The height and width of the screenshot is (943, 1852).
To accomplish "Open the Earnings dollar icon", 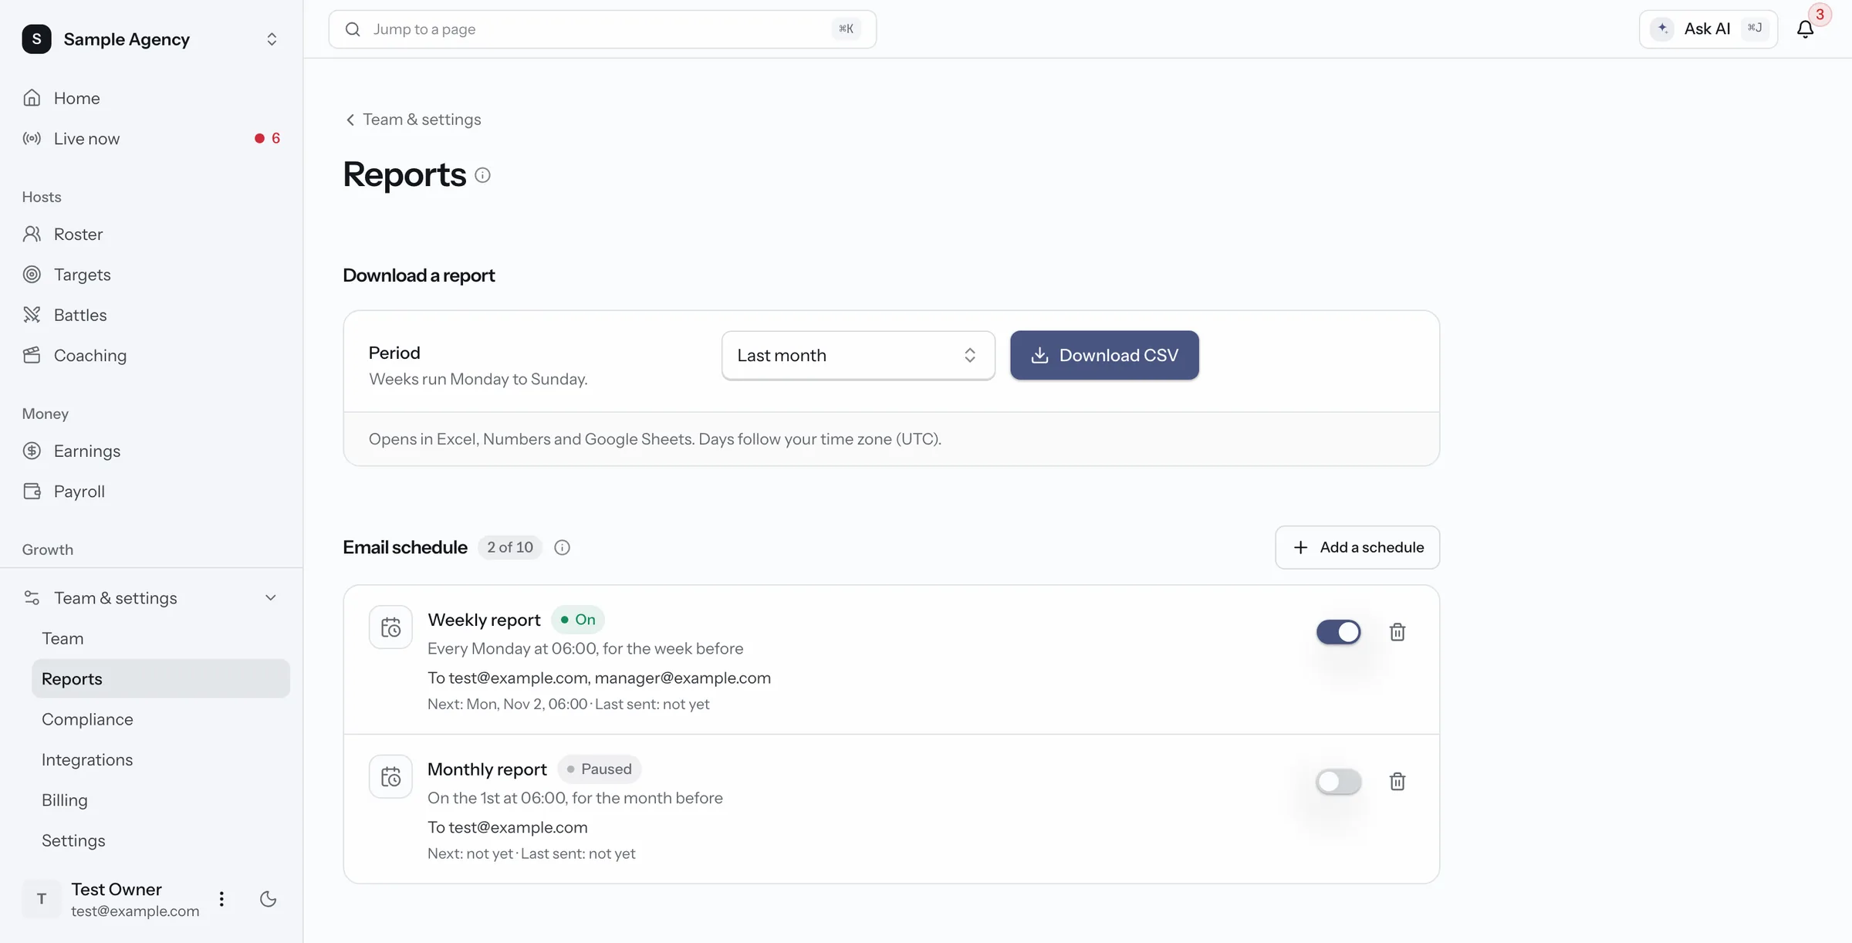I will click(x=32, y=451).
